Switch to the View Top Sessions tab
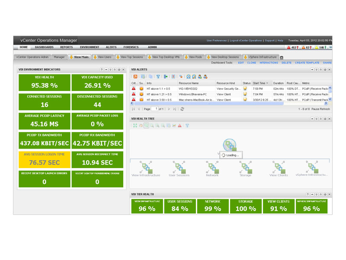Image resolution: width=346 pixels, height=260 pixels. click(x=130, y=57)
